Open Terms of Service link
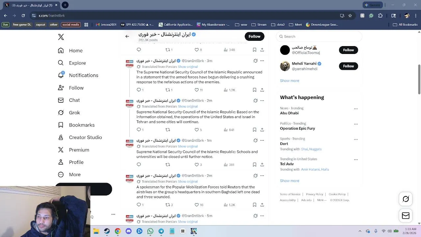Viewport: 421px width, 237px height. (x=290, y=194)
